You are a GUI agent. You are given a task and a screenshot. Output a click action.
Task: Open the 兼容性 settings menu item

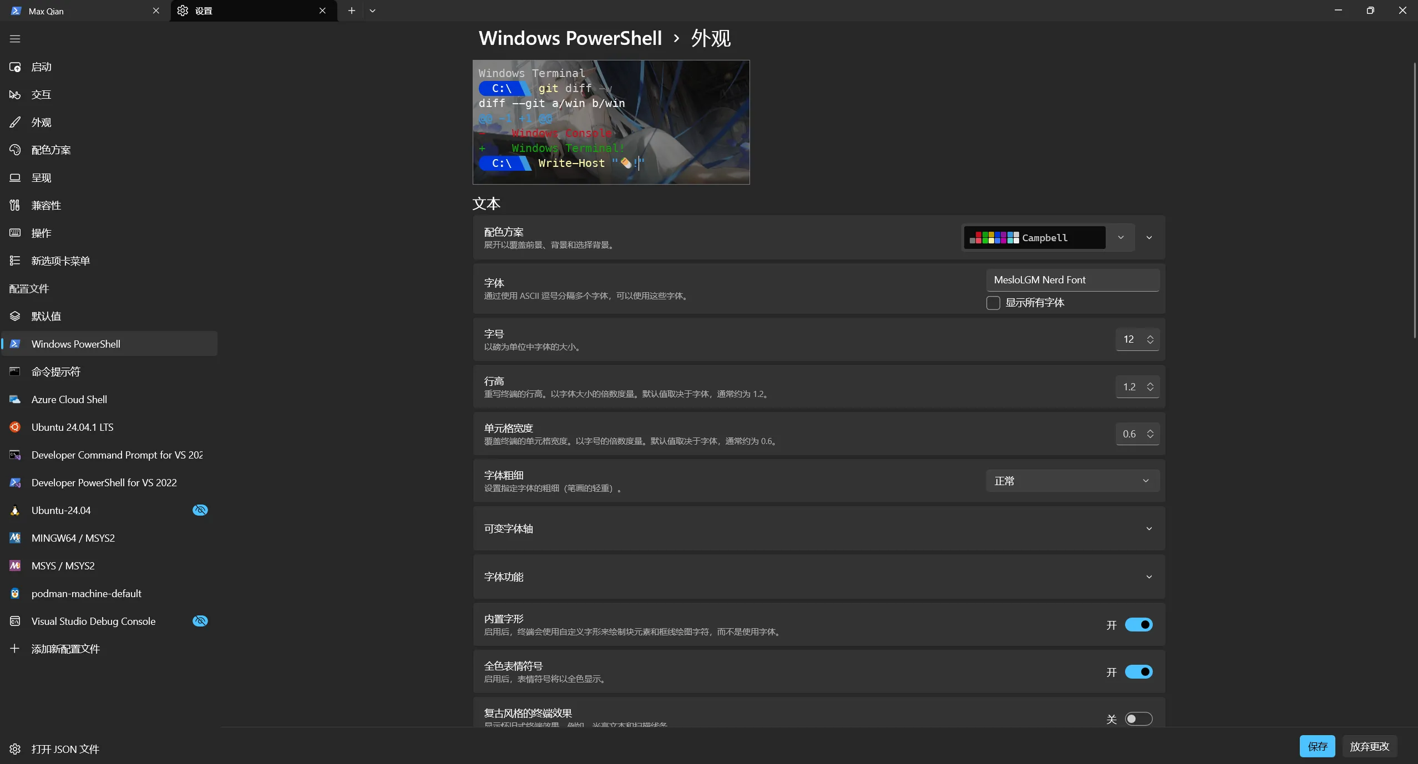[46, 205]
